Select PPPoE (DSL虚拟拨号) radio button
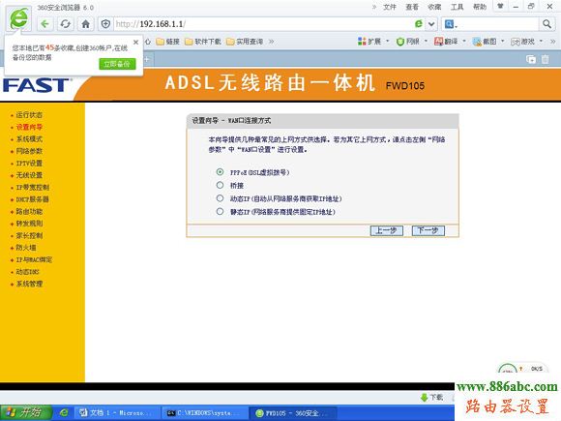Screen dimensions: 561x421 [x=220, y=172]
